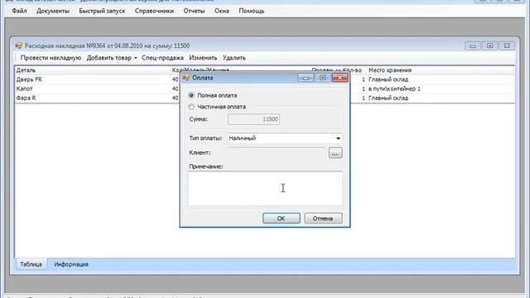530x298 pixels.
Task: Confirm payment with the OK button
Action: point(282,219)
